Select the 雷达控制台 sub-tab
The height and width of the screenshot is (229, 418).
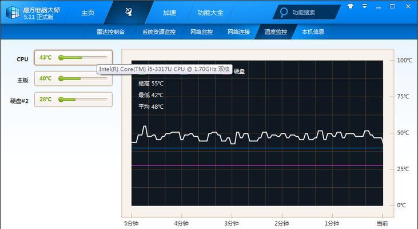click(x=110, y=31)
